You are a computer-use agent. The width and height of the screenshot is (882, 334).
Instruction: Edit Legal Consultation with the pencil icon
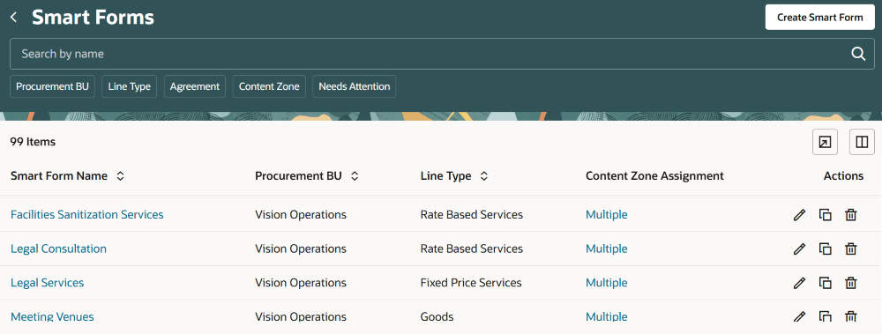point(799,249)
